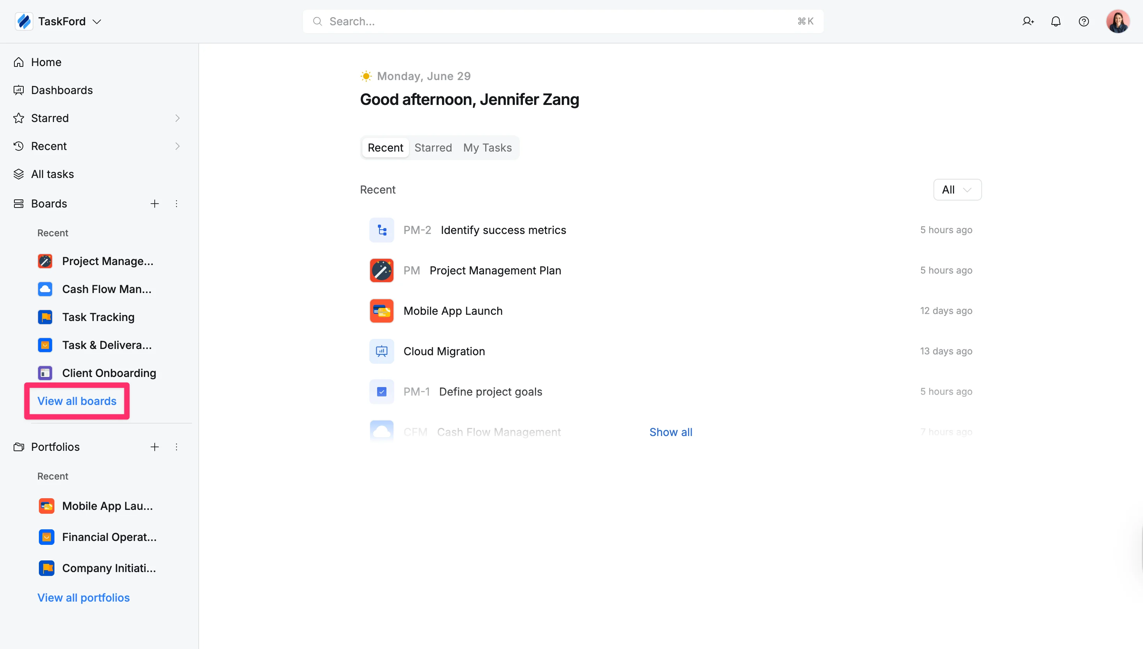Open the help question mark icon

1084,21
